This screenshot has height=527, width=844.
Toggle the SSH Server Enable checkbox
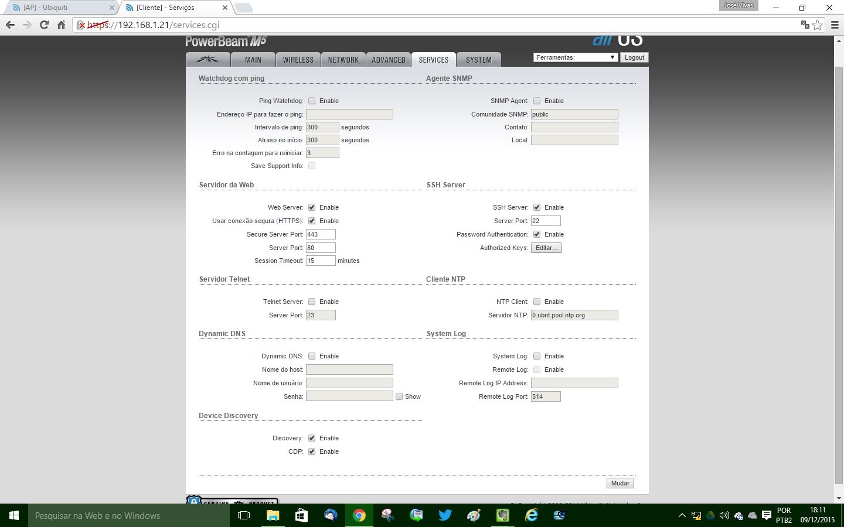(x=537, y=207)
